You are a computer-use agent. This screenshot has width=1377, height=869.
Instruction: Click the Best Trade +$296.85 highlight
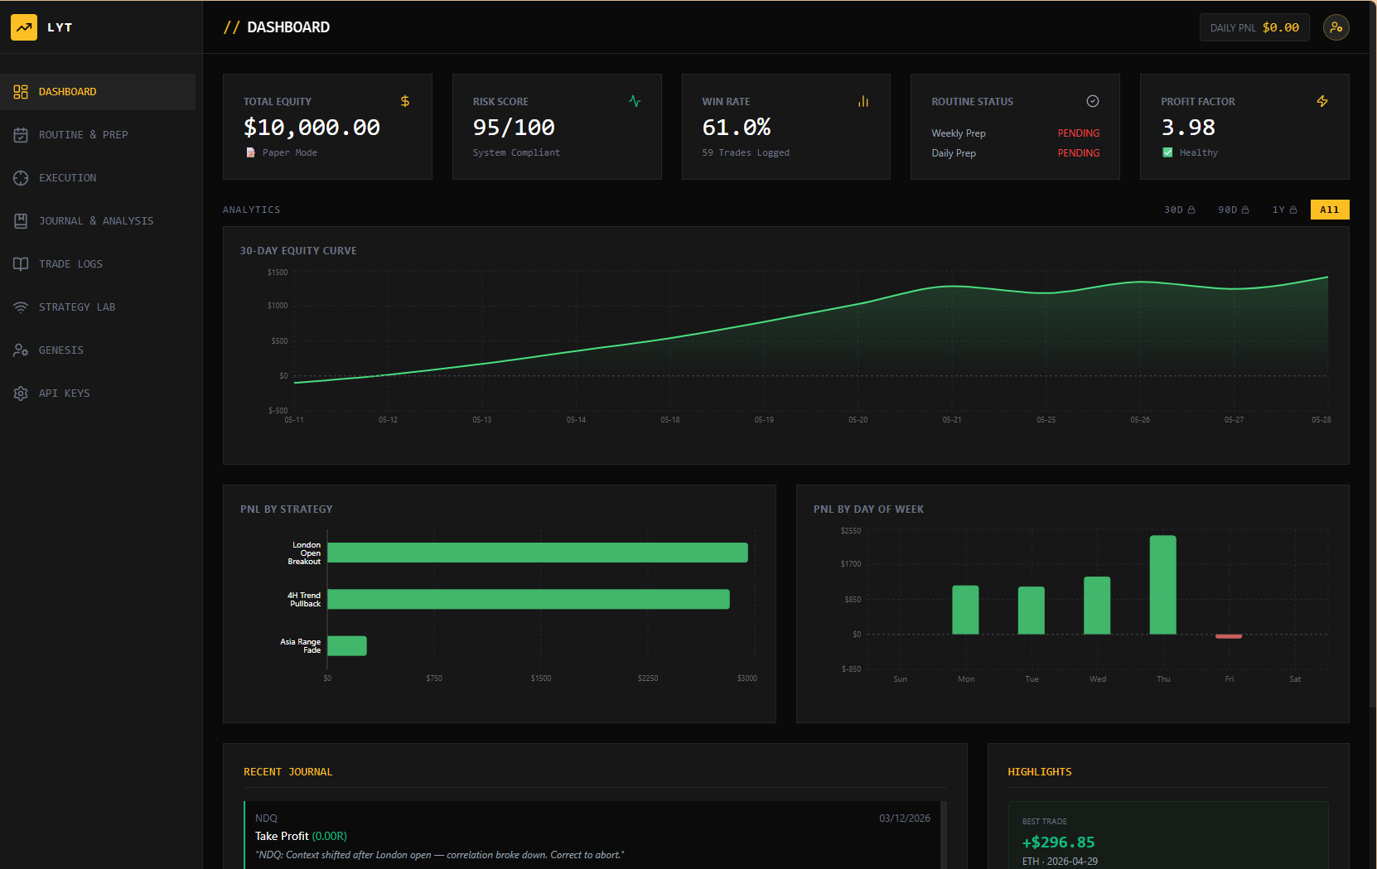click(1168, 835)
